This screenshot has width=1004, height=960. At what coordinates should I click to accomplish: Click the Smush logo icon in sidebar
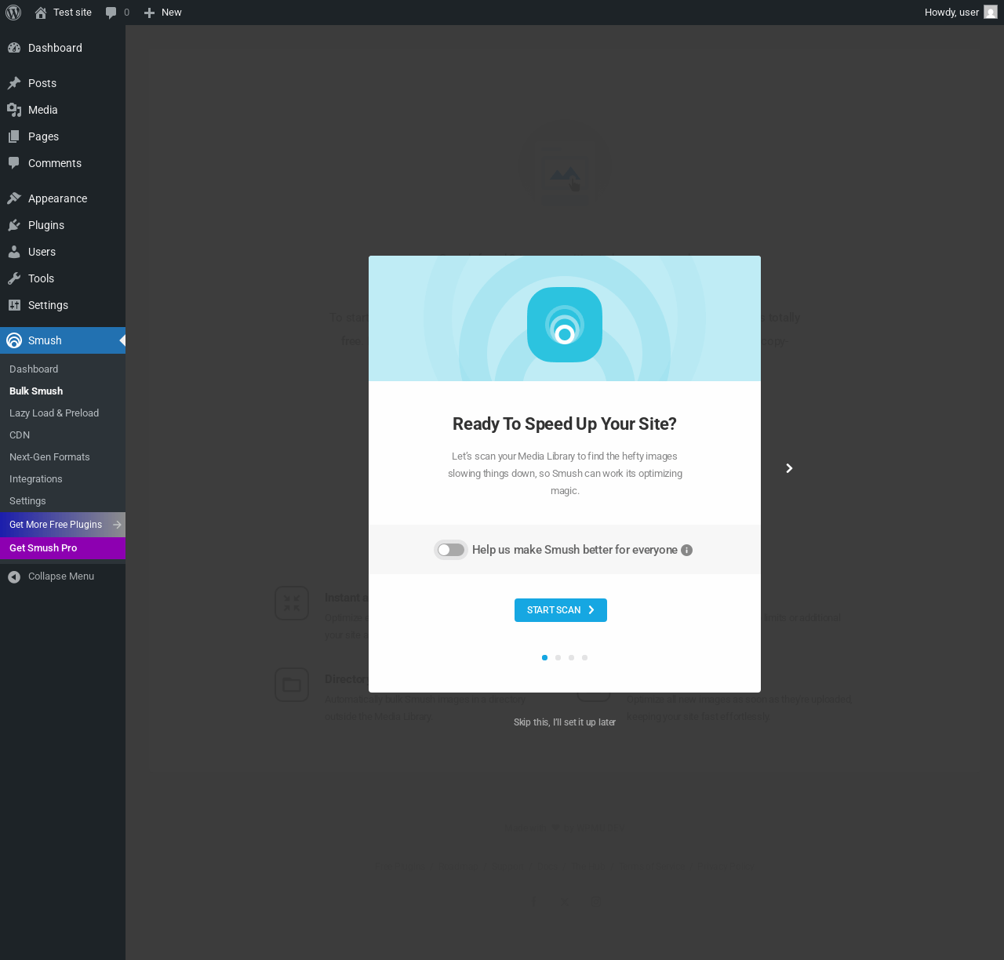(14, 340)
